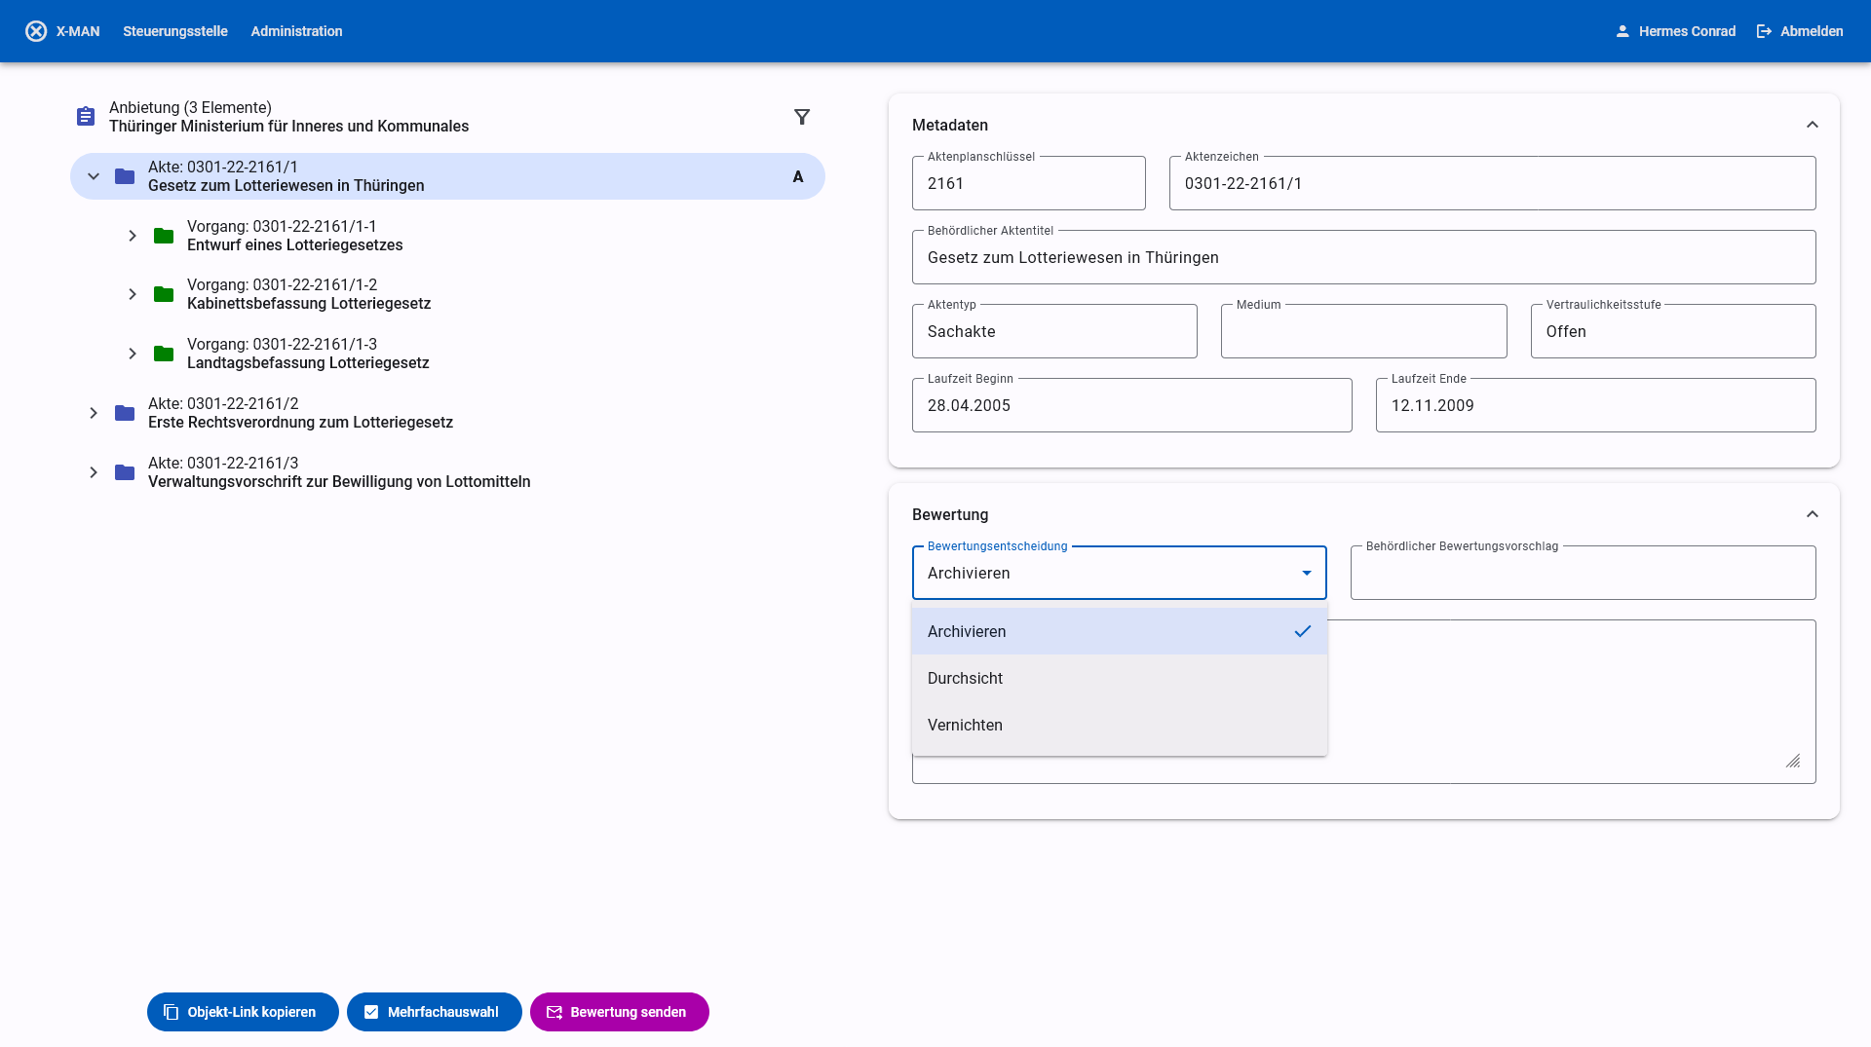Enable Mehrfachauswahl button

(435, 1012)
